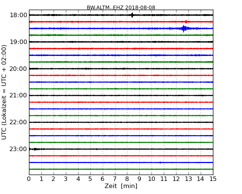The image size is (242, 194).
Task: Click x-axis tick label '7'
Action: (x=115, y=179)
